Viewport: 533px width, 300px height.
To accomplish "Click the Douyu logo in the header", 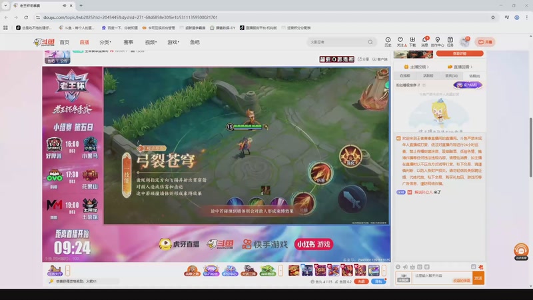I will (x=44, y=42).
